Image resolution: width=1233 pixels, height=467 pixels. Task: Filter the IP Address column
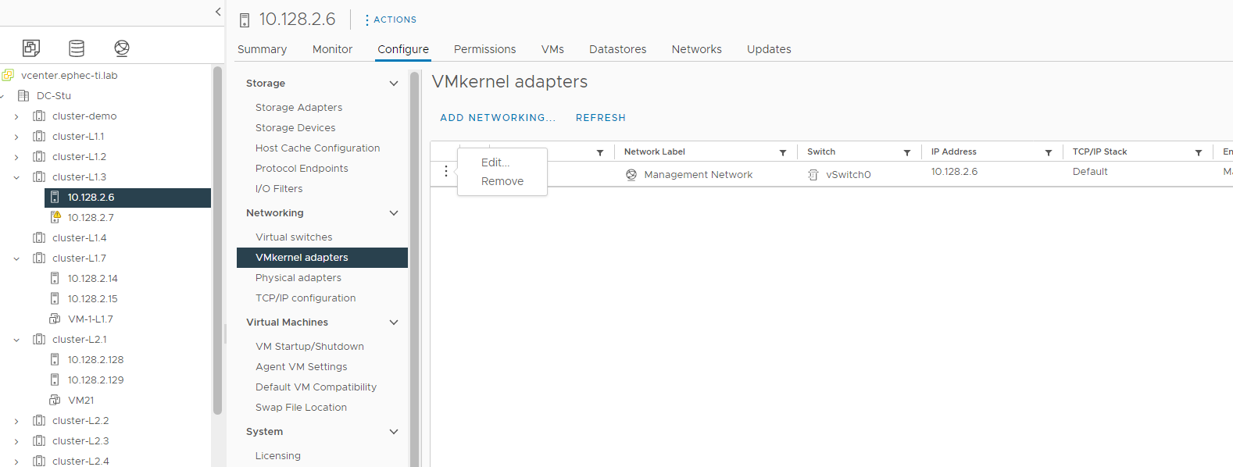(1049, 153)
